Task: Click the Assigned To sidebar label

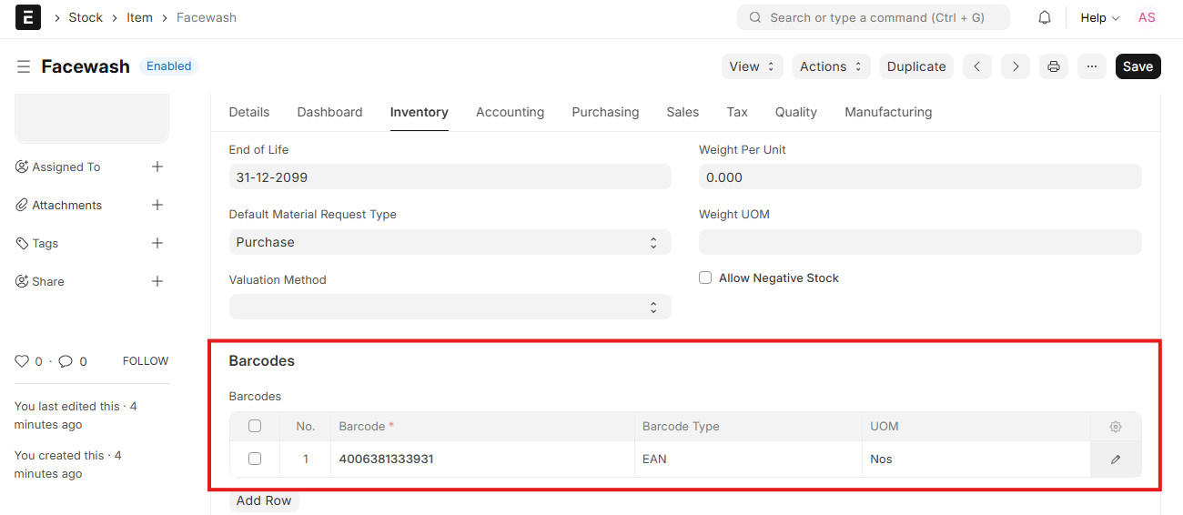Action: [66, 167]
